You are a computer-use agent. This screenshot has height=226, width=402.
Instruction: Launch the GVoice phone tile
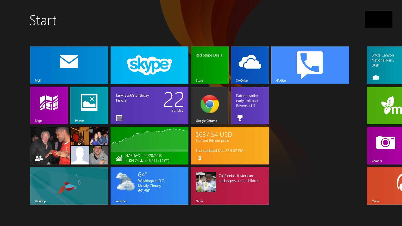[x=310, y=65]
